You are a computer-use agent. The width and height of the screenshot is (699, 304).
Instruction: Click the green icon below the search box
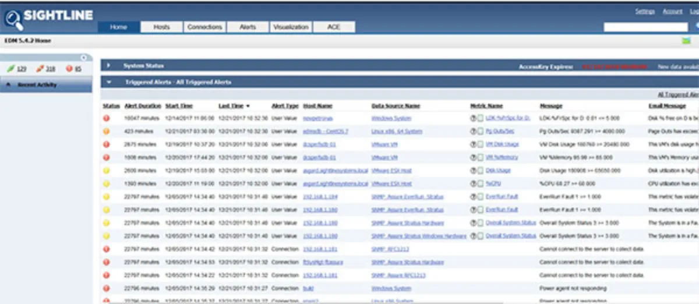coord(686,41)
